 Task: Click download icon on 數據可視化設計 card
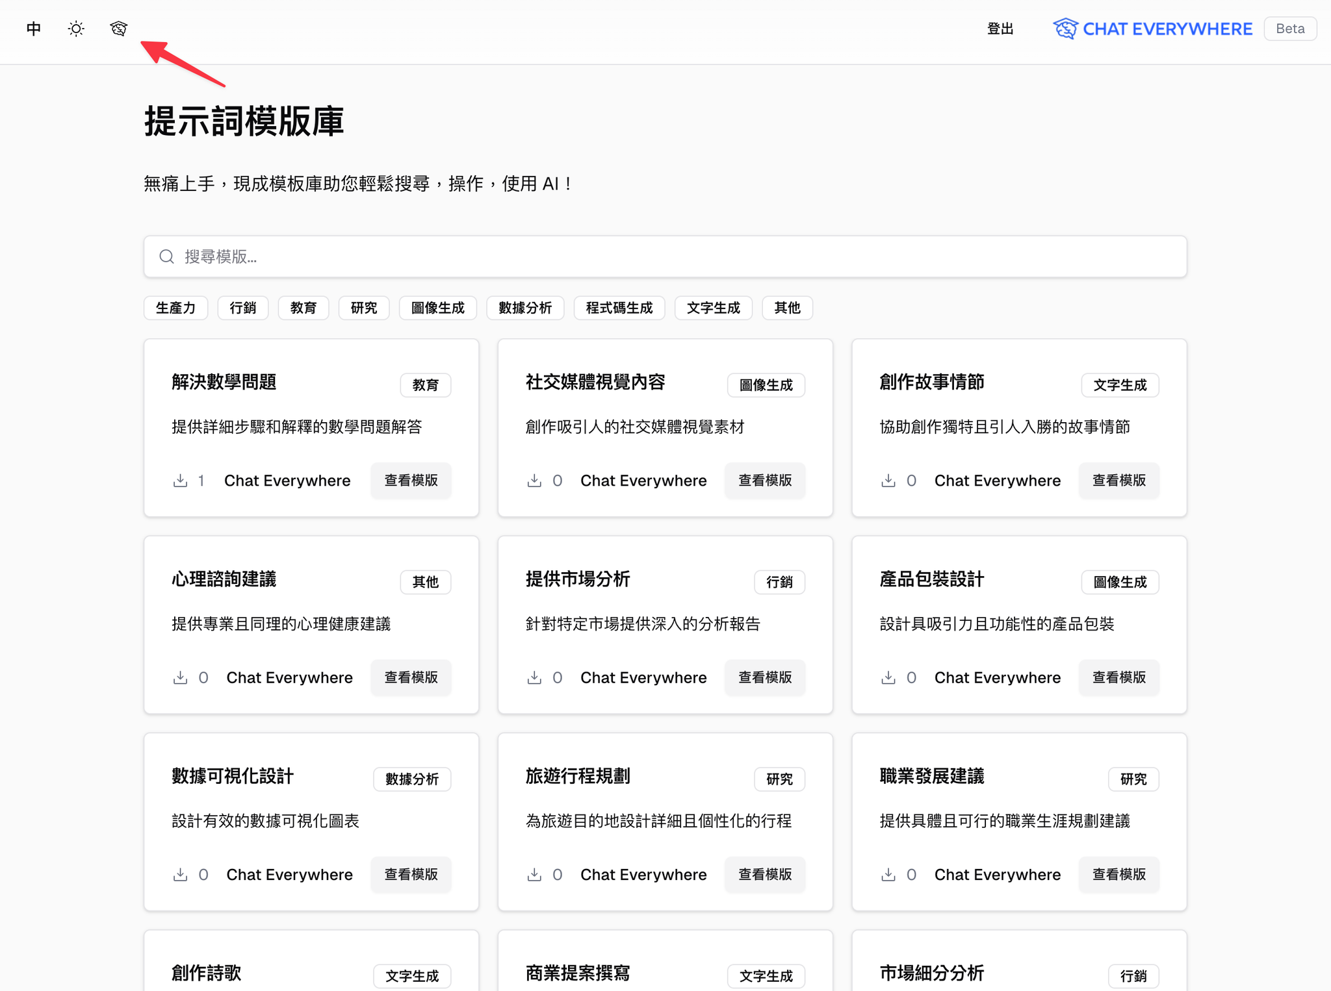[180, 875]
